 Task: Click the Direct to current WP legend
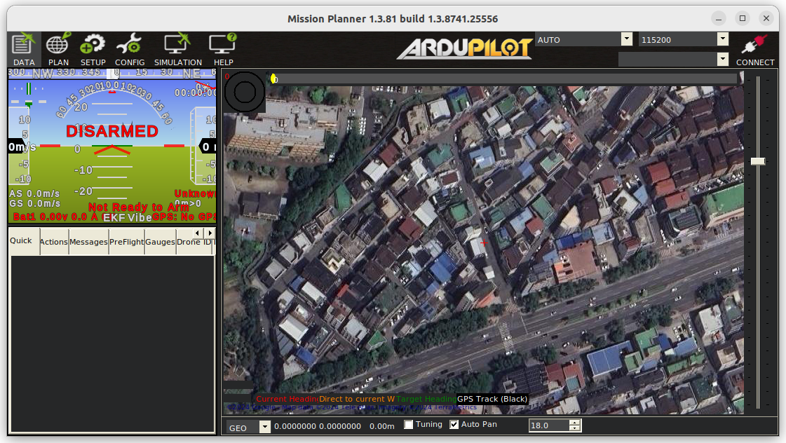pyautogui.click(x=357, y=399)
